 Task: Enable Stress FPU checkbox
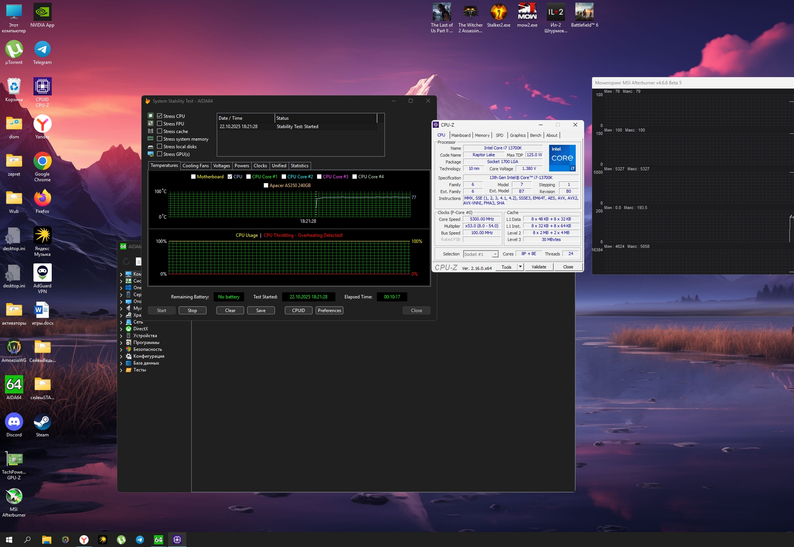tap(160, 124)
